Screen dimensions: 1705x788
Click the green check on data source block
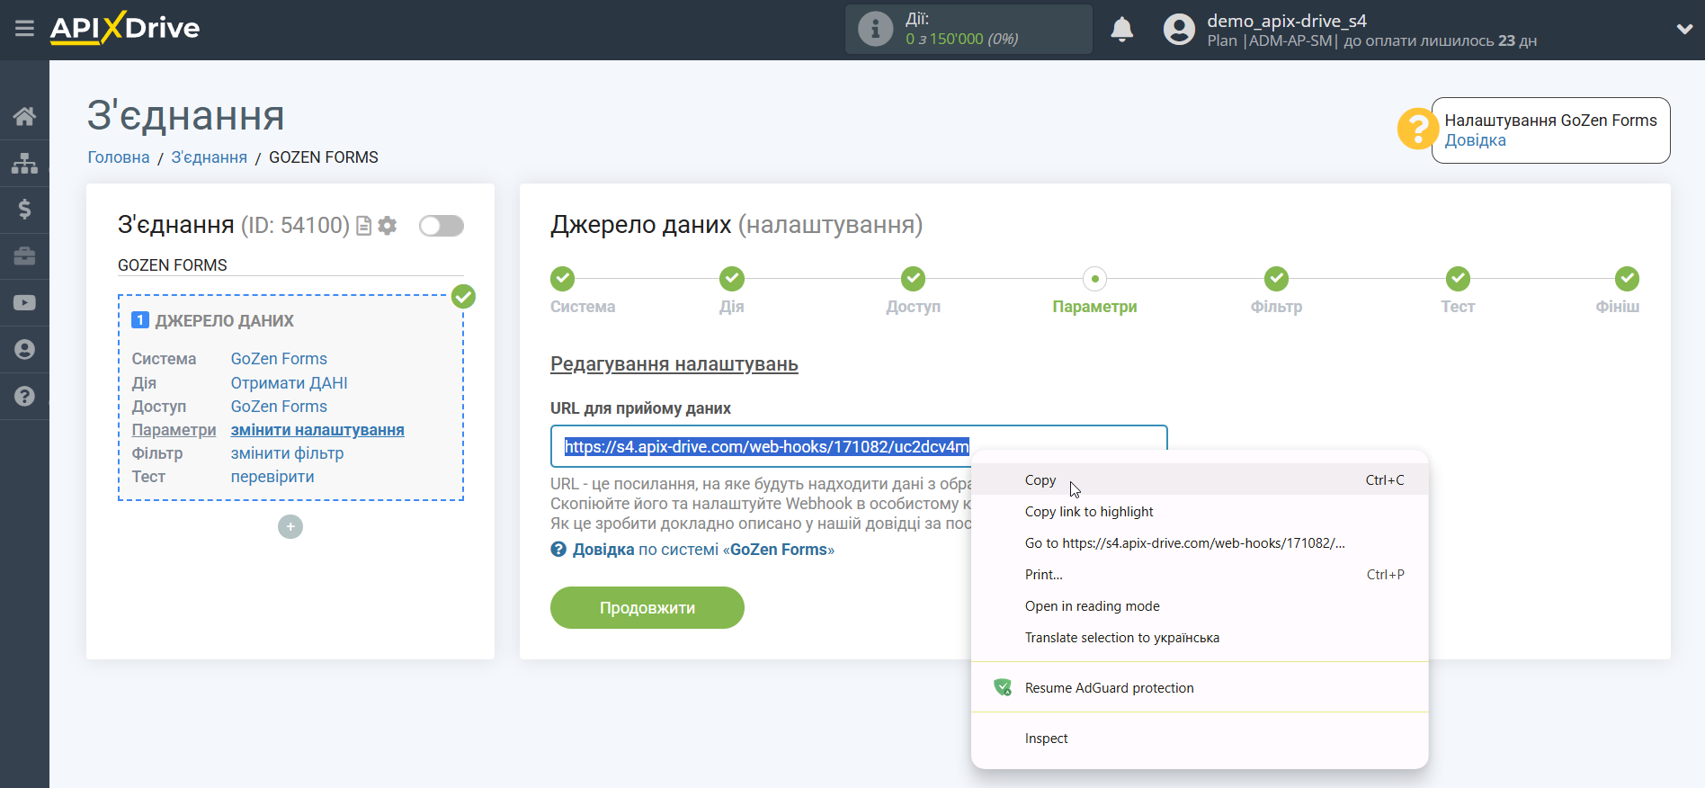click(x=463, y=296)
